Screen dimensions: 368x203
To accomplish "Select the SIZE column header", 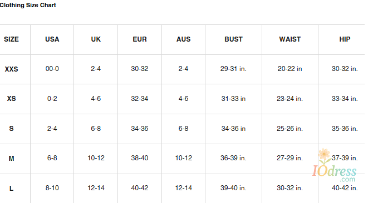I will coord(11,39).
